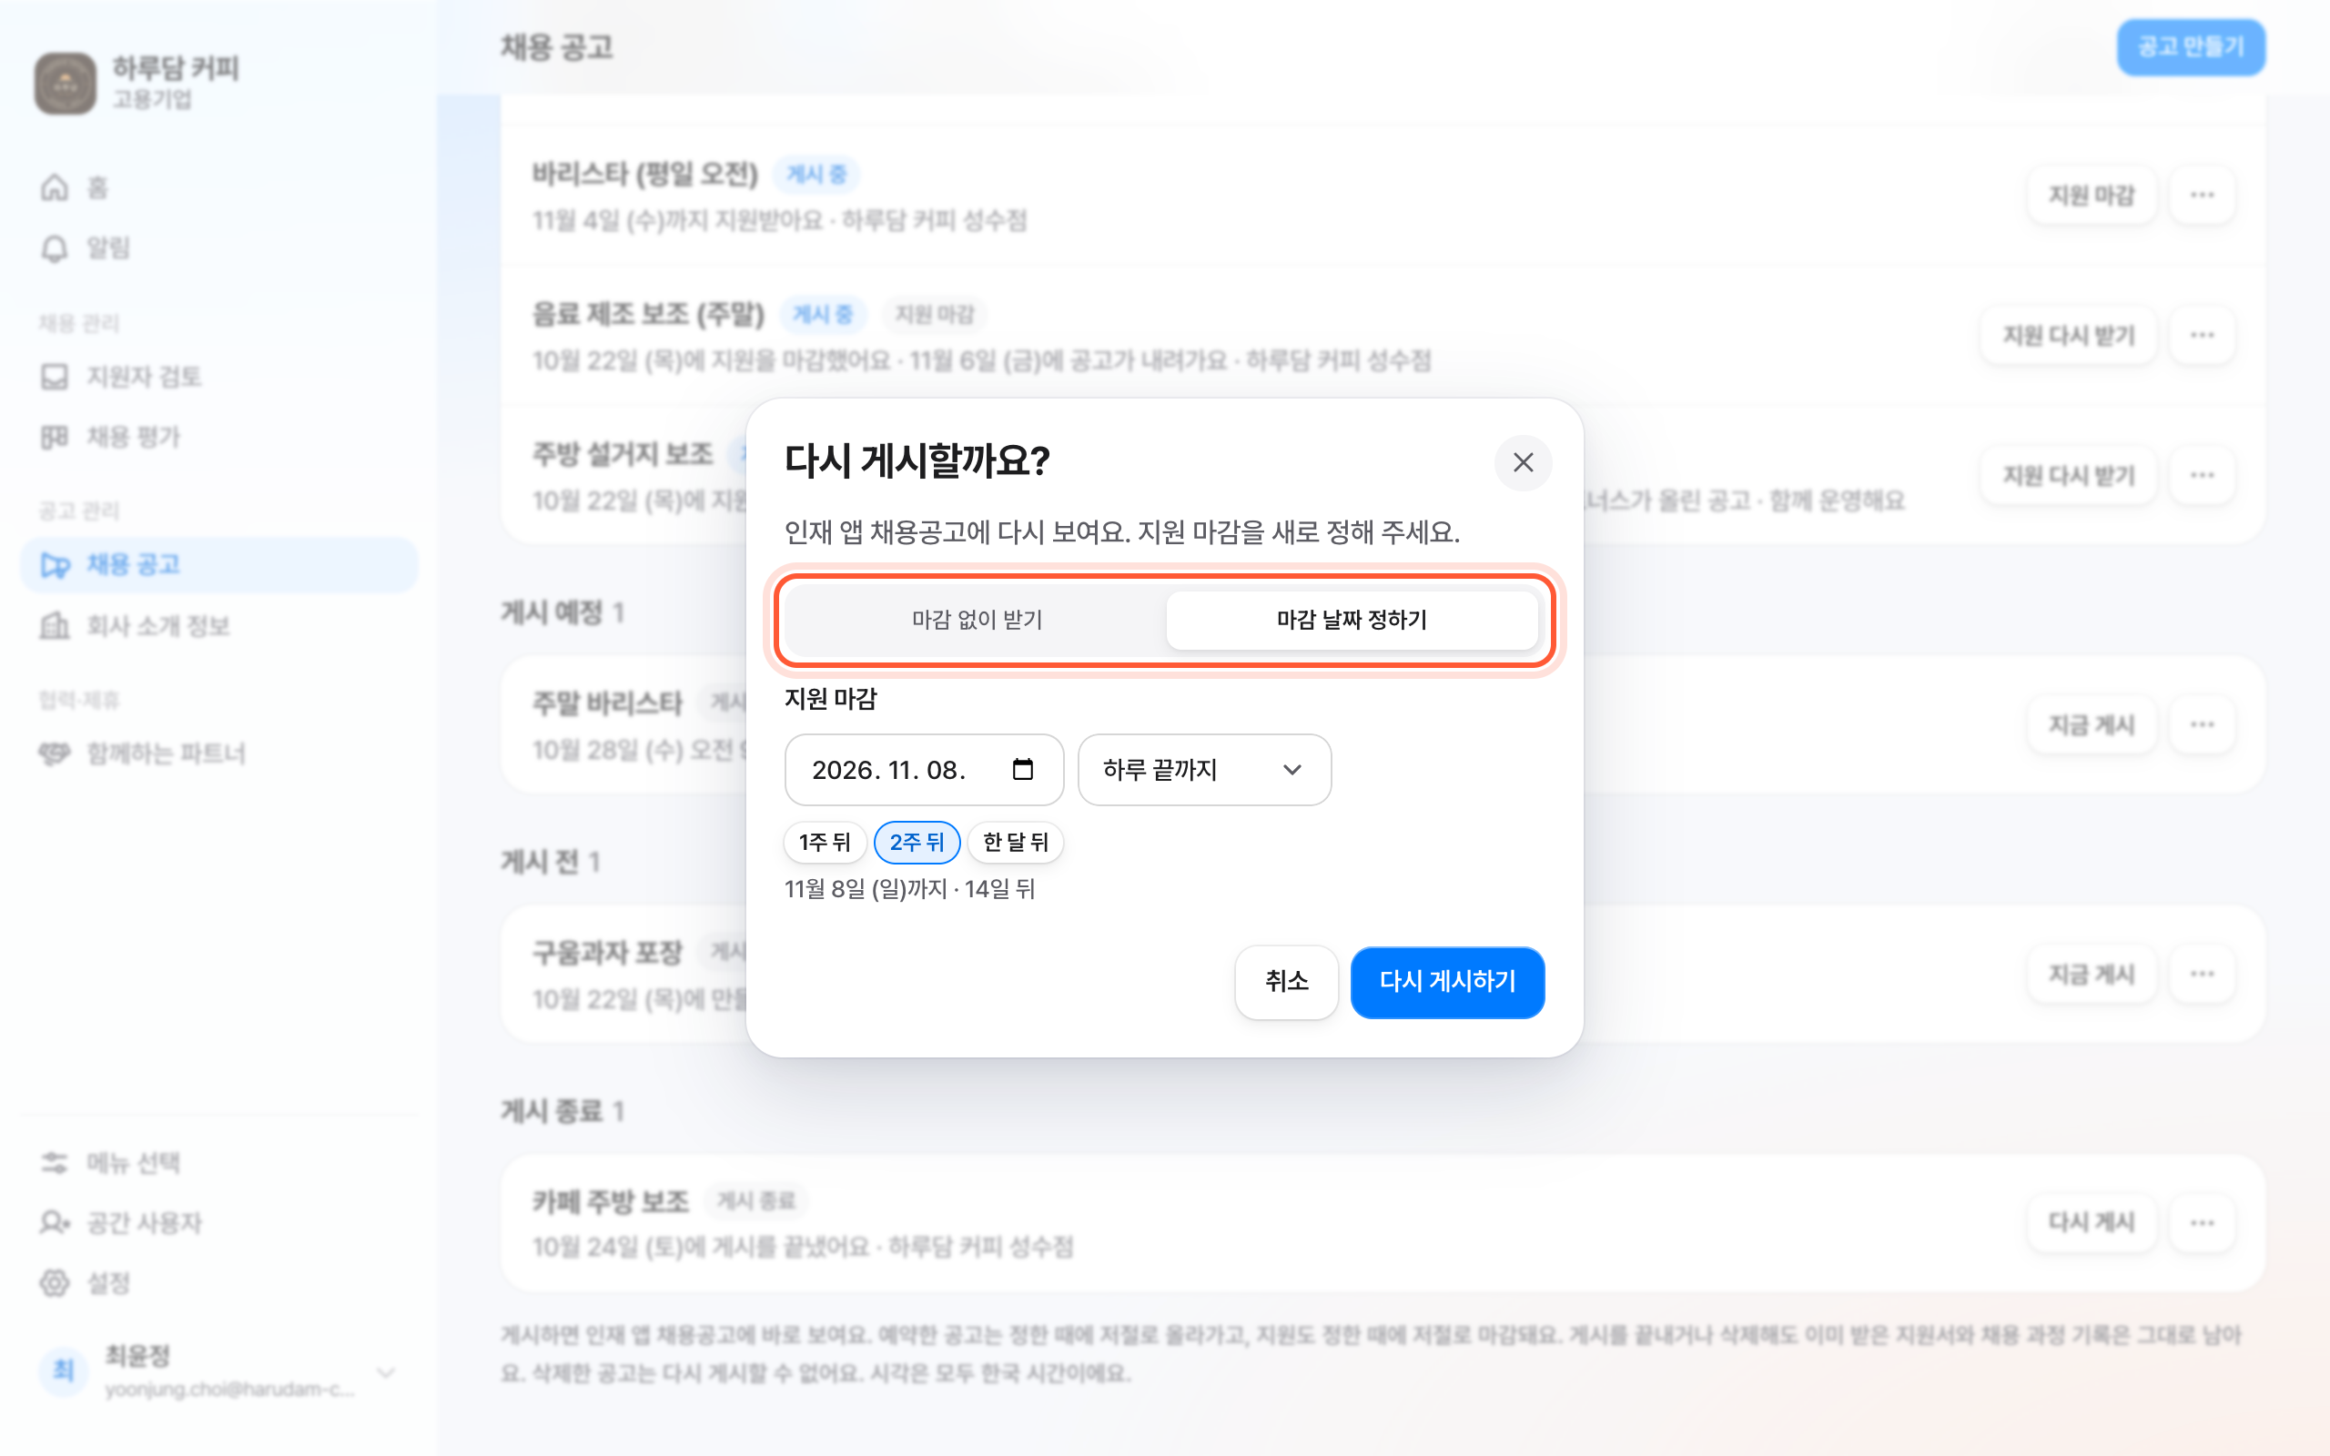
Task: Open 메뉴 선택 sliders icon
Action: click(x=55, y=1162)
